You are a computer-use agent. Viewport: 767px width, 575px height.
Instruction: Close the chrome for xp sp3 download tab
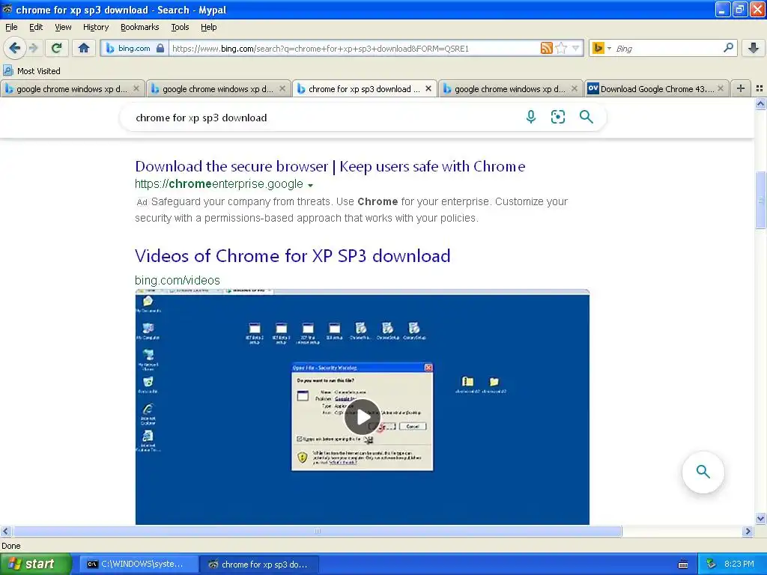[428, 88]
